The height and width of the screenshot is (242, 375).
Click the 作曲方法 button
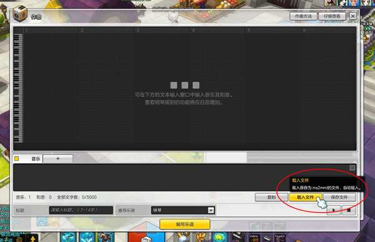pos(303,16)
